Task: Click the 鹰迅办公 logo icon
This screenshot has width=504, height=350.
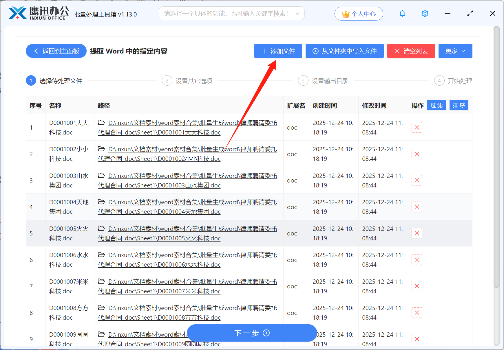Action: click(17, 12)
